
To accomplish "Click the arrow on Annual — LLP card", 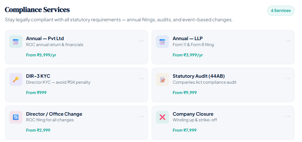I will pyautogui.click(x=288, y=41).
